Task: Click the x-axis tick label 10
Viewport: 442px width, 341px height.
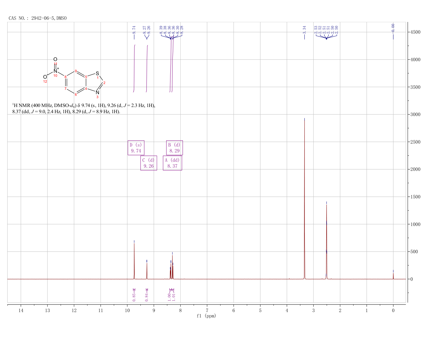Action: [x=127, y=311]
